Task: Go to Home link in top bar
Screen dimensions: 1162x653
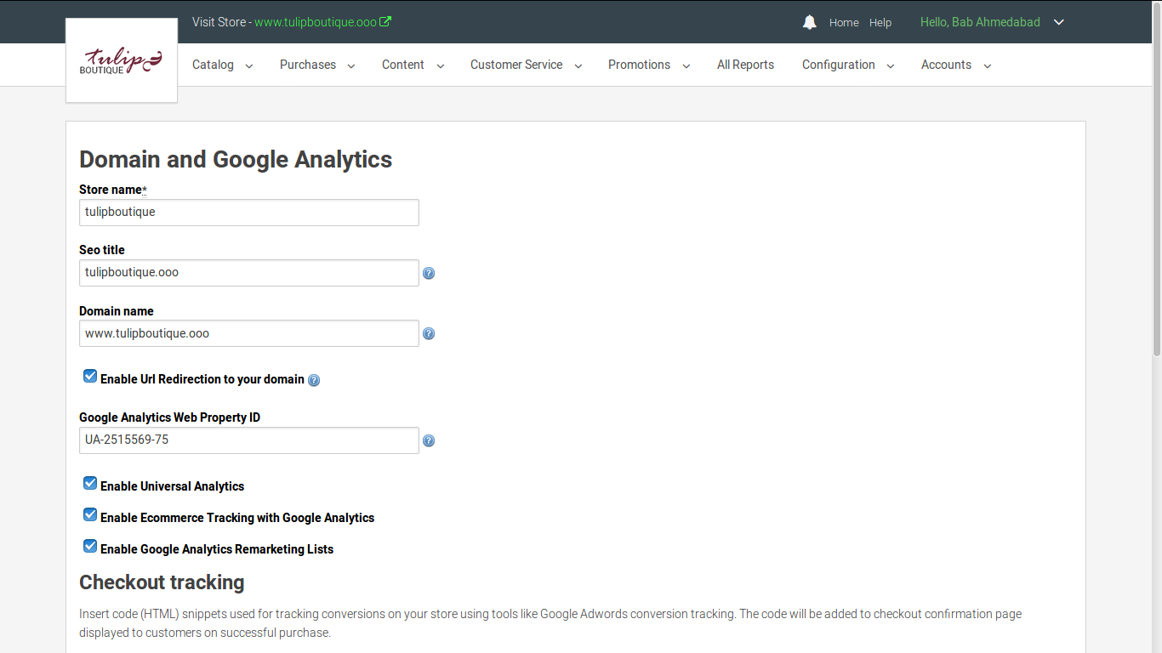Action: point(844,23)
